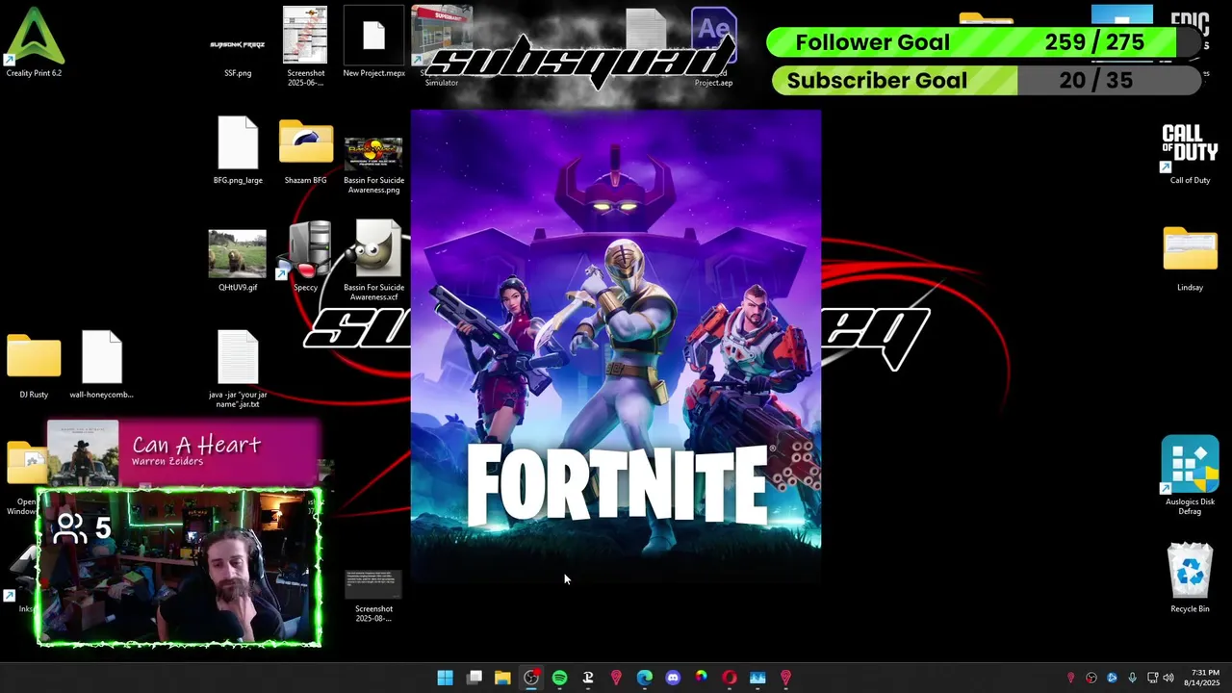Select the Screenshot 2025-08 file near the webcam

coord(373,594)
